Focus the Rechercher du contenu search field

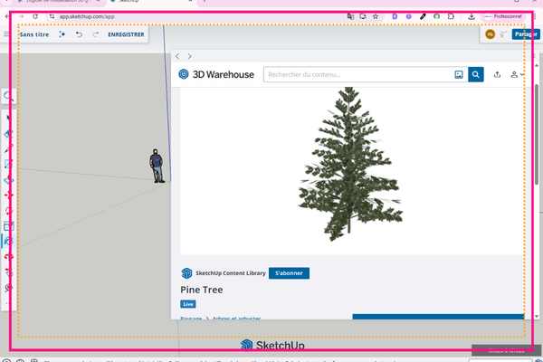point(358,74)
